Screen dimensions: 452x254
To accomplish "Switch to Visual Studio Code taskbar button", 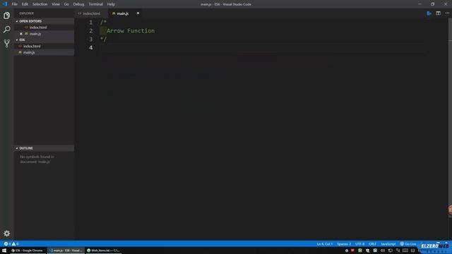I will (x=66, y=250).
